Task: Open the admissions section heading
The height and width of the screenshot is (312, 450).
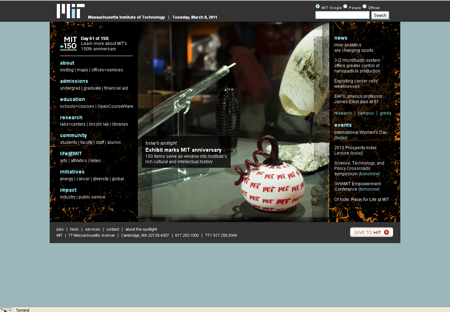Action: click(74, 81)
